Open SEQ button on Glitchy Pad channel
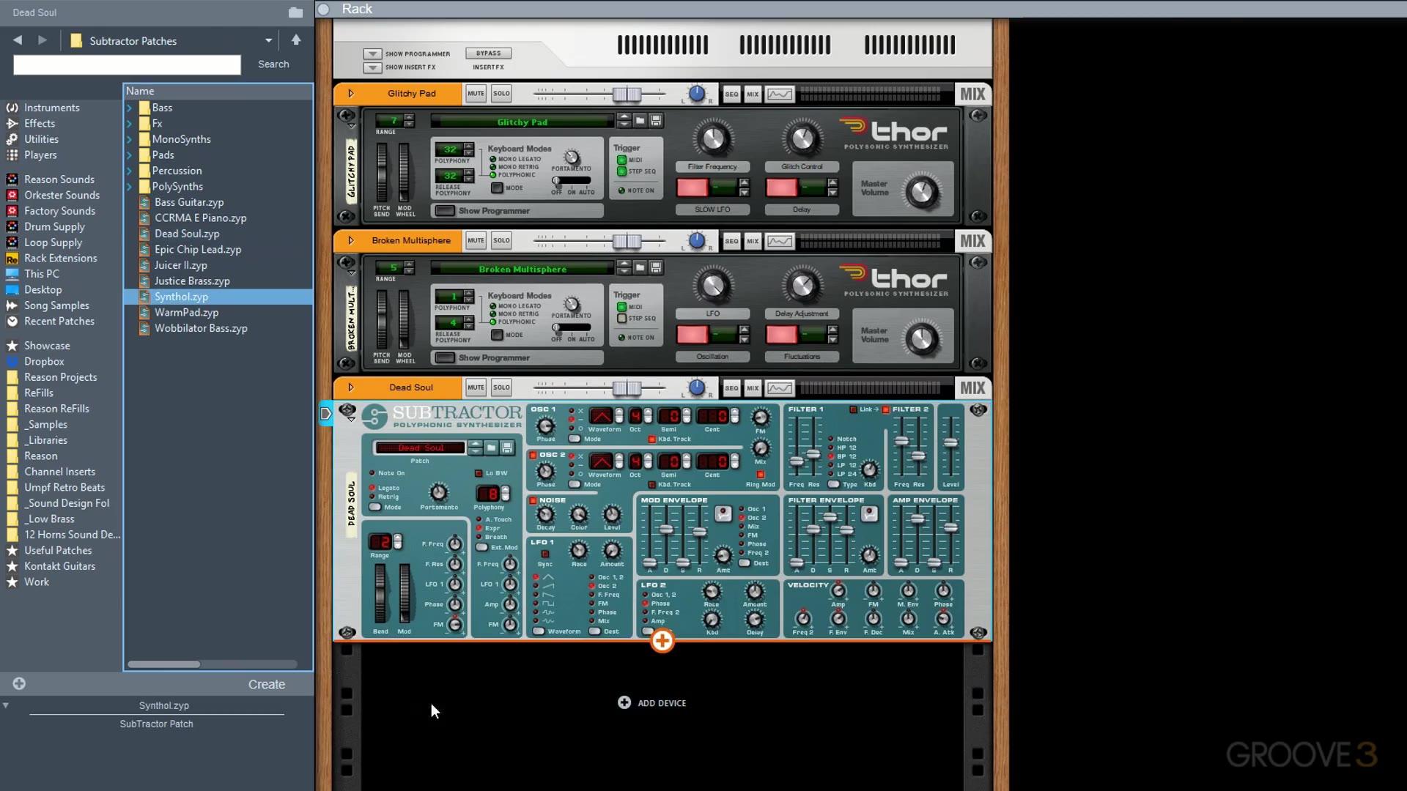 coord(731,94)
